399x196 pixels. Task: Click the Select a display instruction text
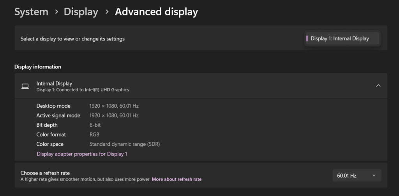point(72,39)
